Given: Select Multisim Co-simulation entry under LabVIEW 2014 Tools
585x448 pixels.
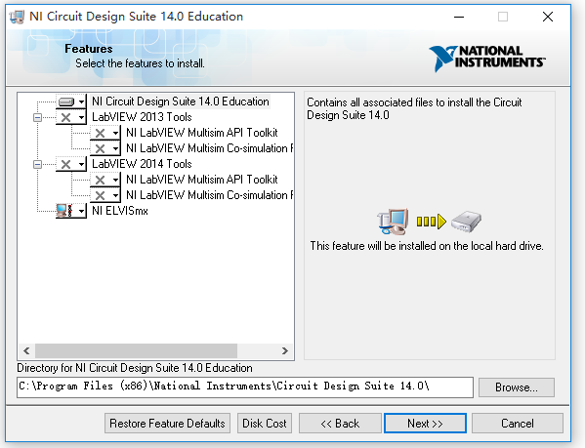Looking at the screenshot, I should click(209, 195).
